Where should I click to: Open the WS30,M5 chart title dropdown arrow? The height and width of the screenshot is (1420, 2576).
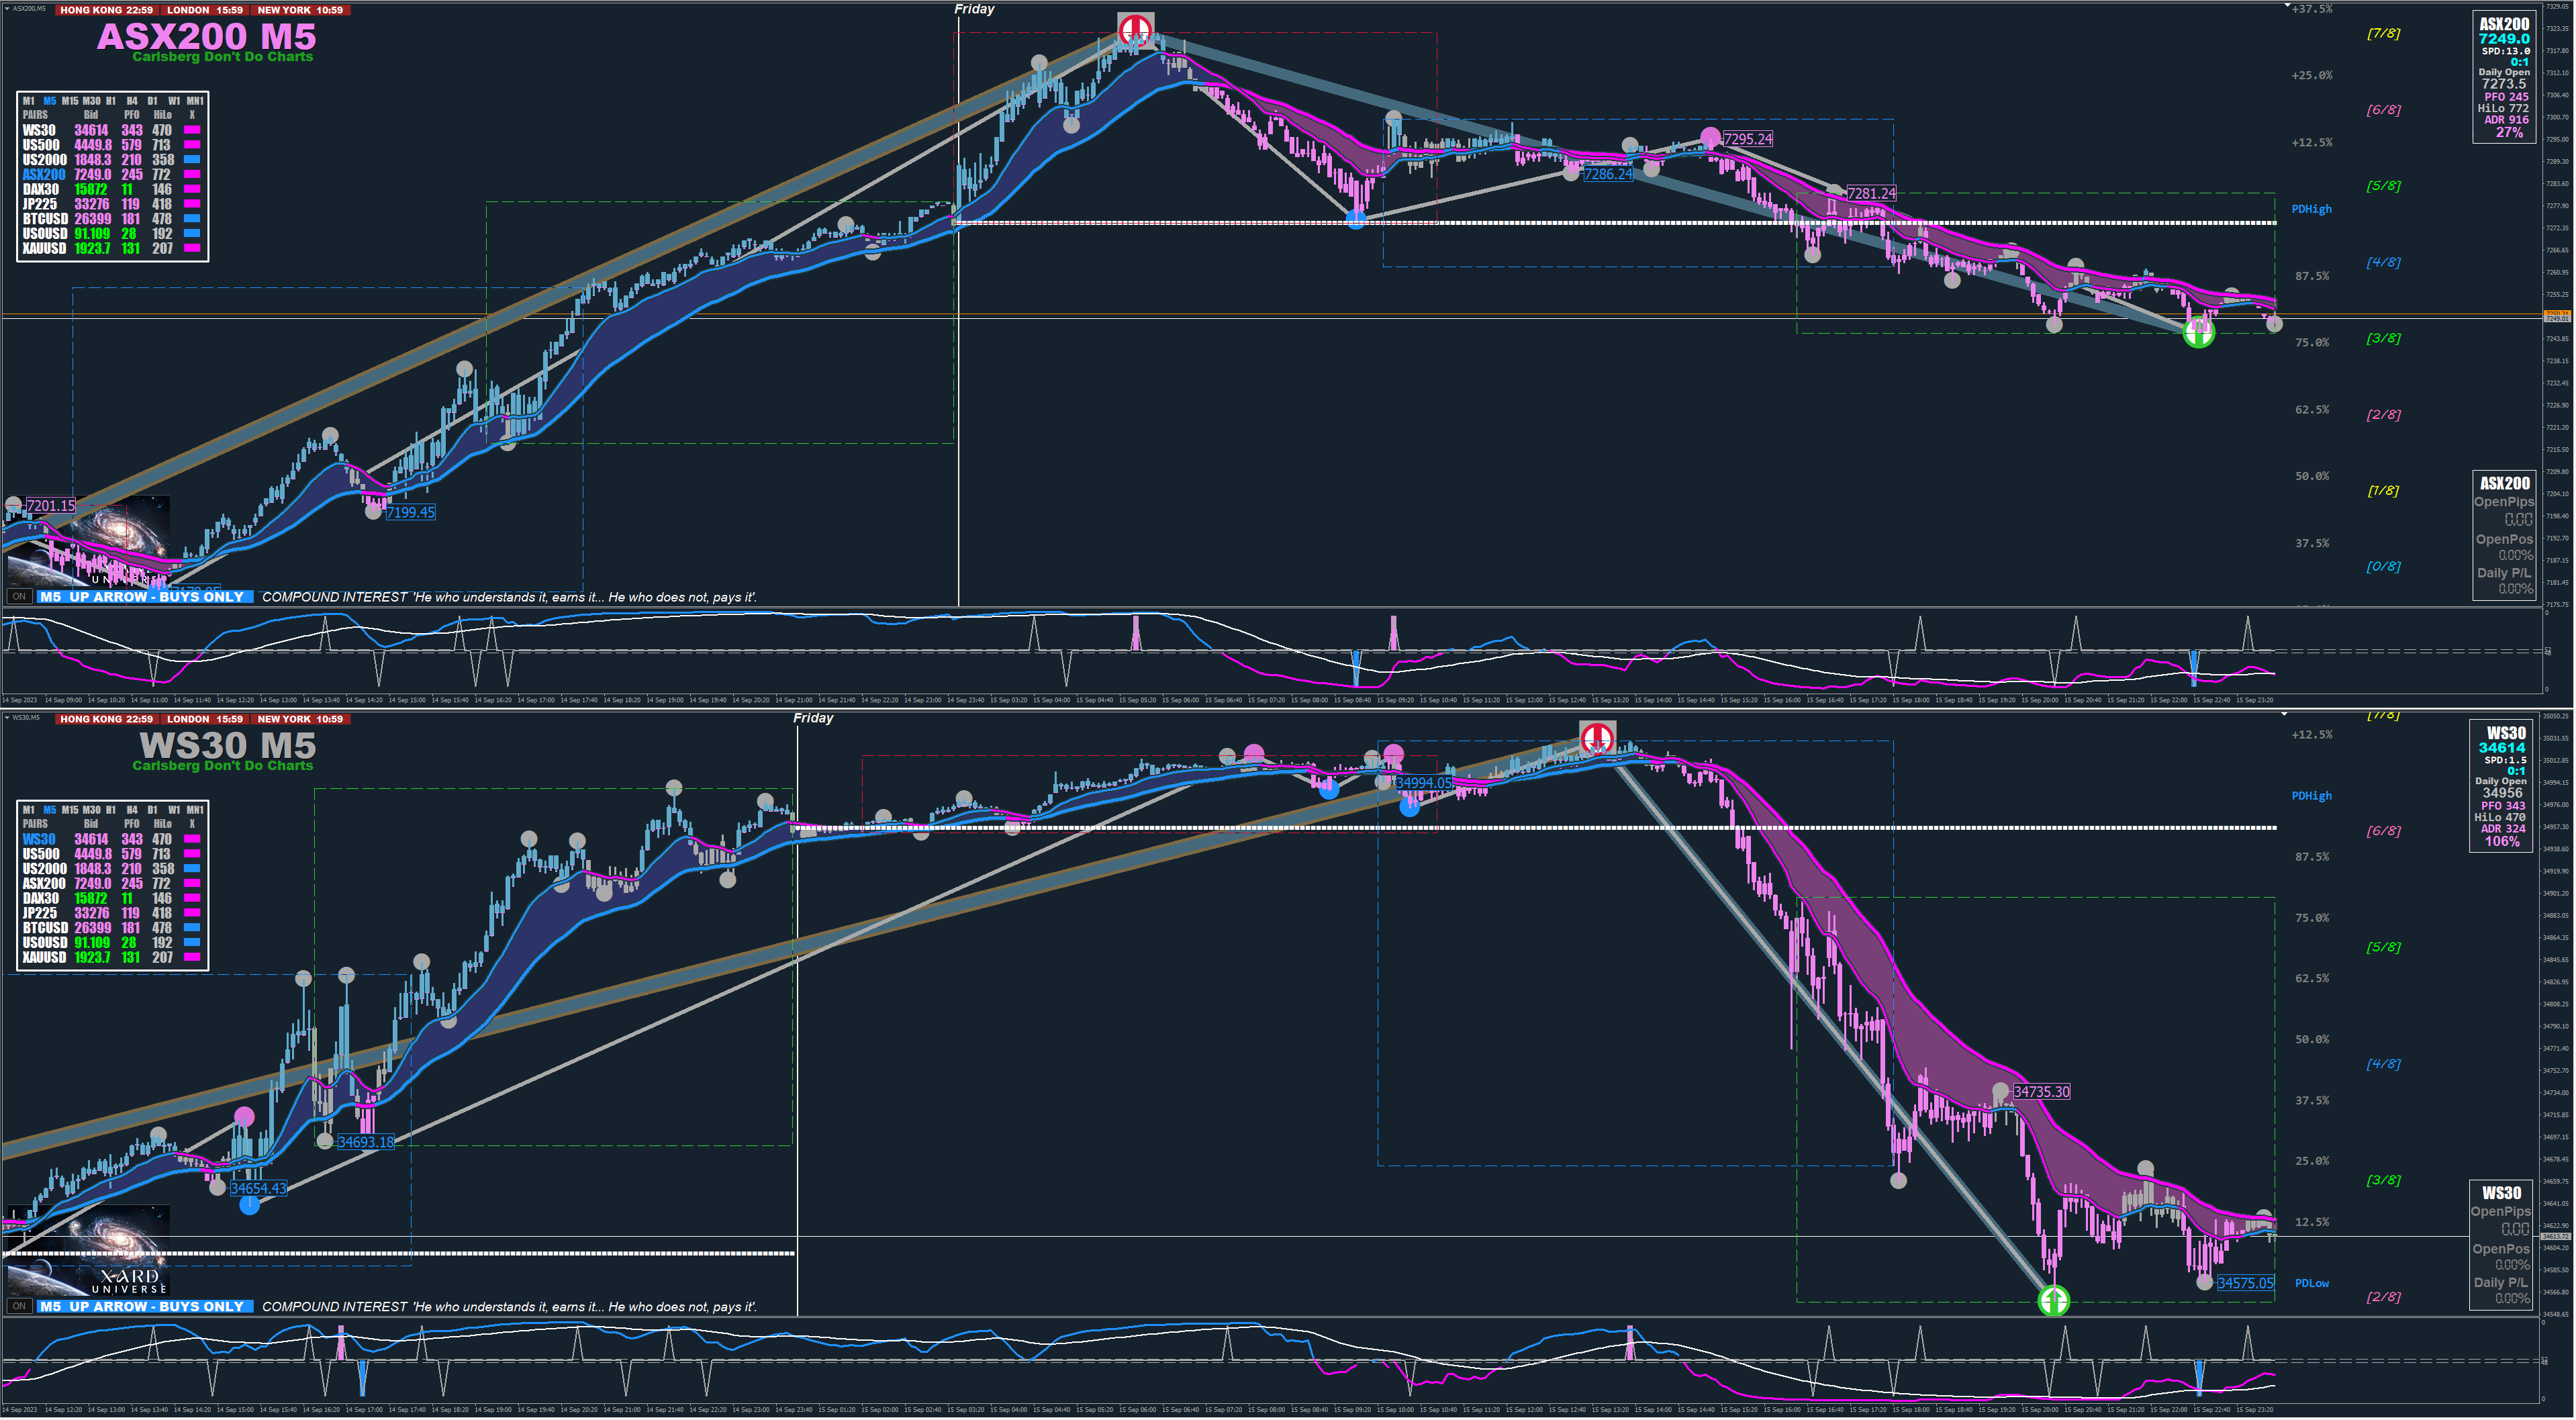click(x=6, y=717)
